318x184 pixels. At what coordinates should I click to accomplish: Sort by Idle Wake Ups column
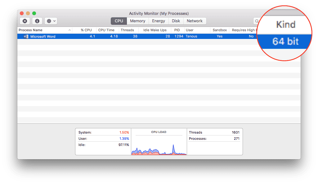(x=155, y=30)
